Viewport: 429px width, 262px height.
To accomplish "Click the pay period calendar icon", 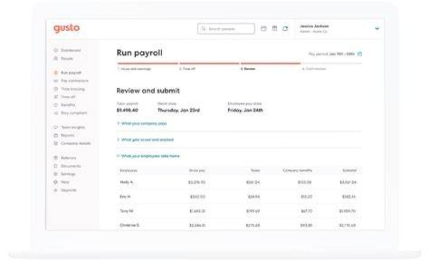I will point(360,54).
